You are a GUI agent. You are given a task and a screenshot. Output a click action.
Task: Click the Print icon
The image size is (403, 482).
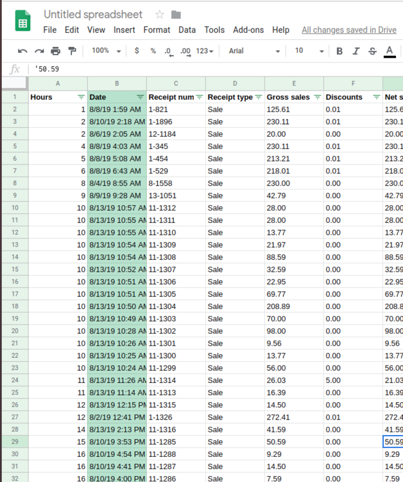click(x=56, y=51)
